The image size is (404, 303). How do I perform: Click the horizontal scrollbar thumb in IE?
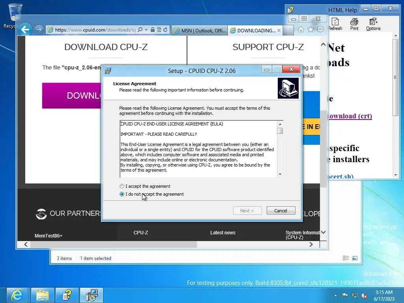coord(114,244)
